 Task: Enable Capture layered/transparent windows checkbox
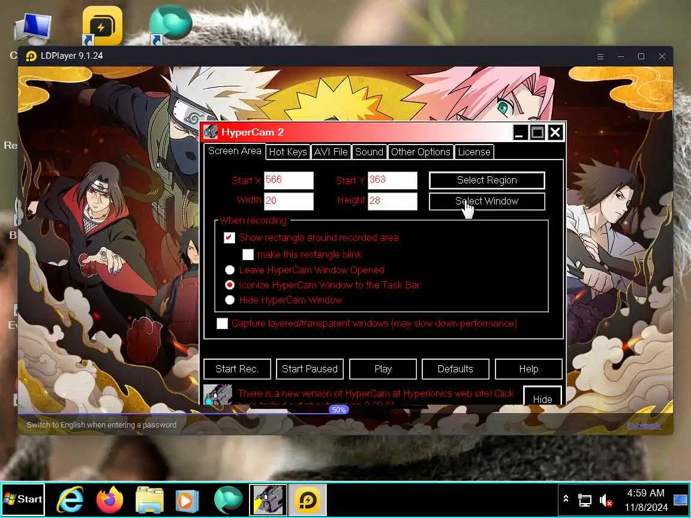pos(222,324)
